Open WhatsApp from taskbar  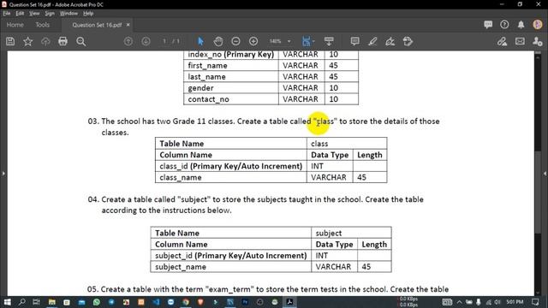pos(97,302)
